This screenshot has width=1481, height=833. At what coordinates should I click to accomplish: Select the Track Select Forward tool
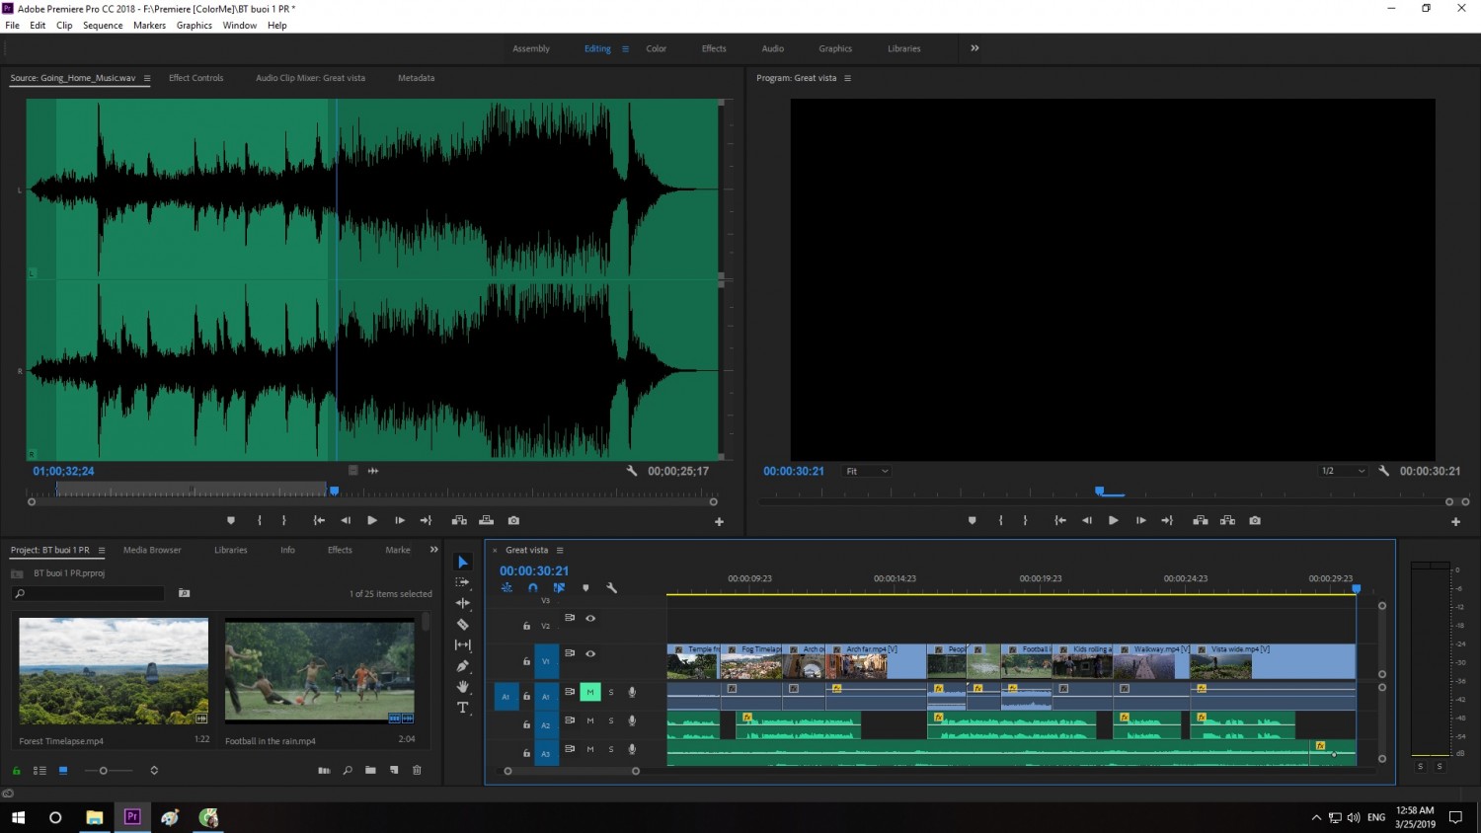pos(462,582)
